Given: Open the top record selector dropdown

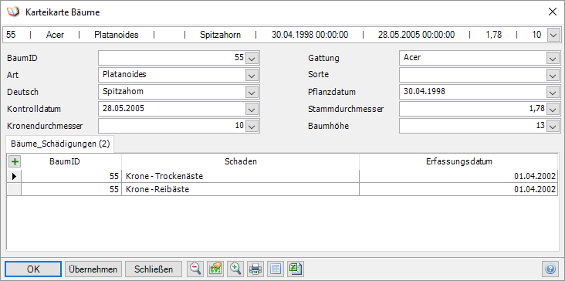Looking at the screenshot, I should [553, 35].
